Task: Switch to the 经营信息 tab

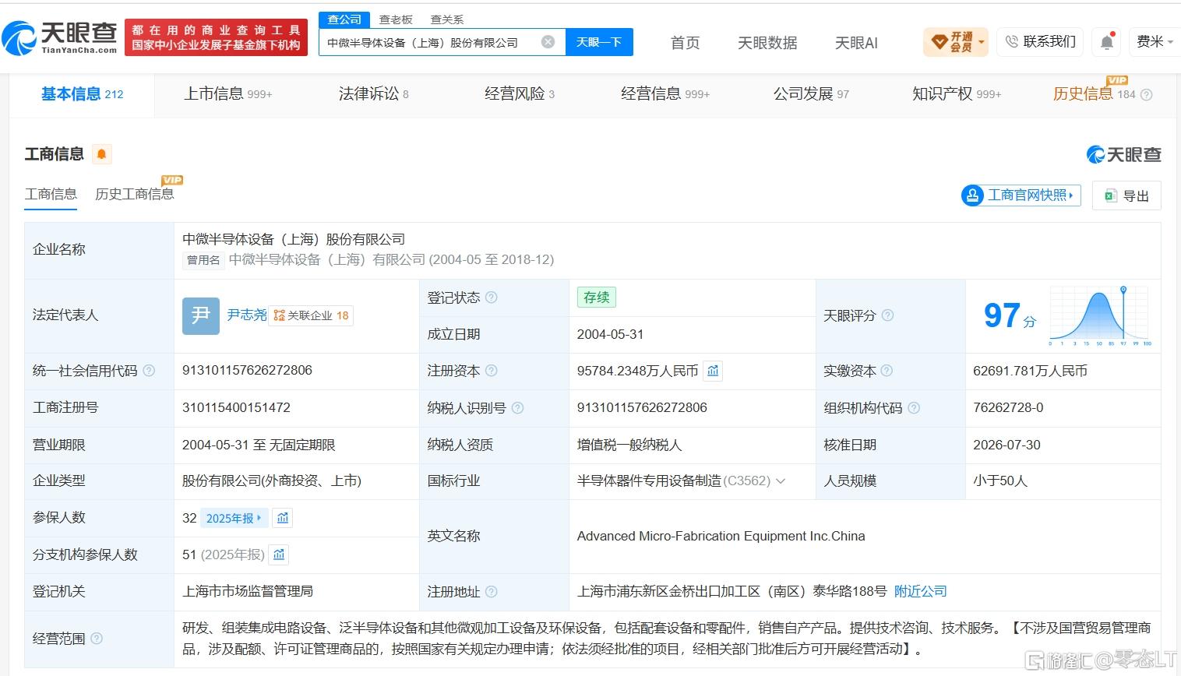Action: coord(665,94)
